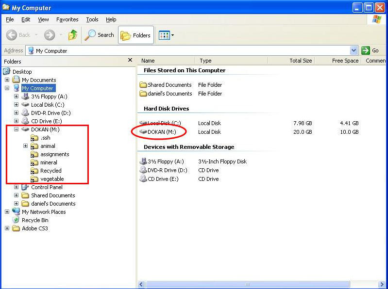This screenshot has height=289, width=388.
Task: Toggle the Folders pane button
Action: 136,35
